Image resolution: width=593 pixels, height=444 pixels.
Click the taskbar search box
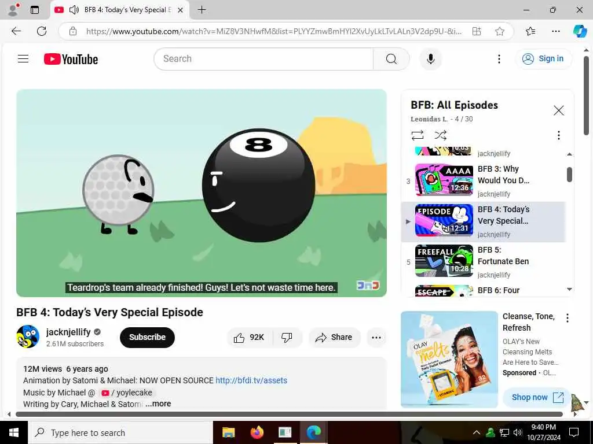(120, 432)
